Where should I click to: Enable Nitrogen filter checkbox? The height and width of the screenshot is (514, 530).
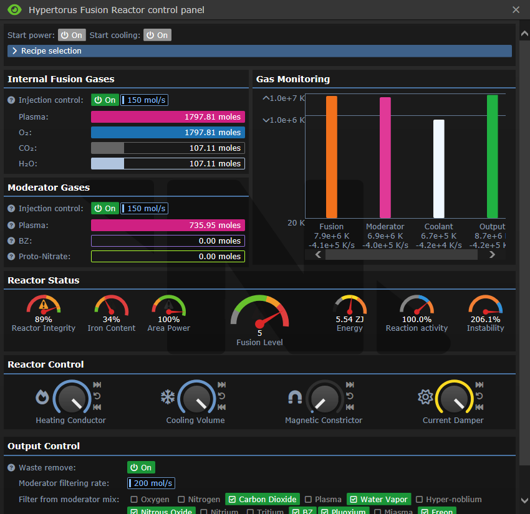(x=199, y=500)
